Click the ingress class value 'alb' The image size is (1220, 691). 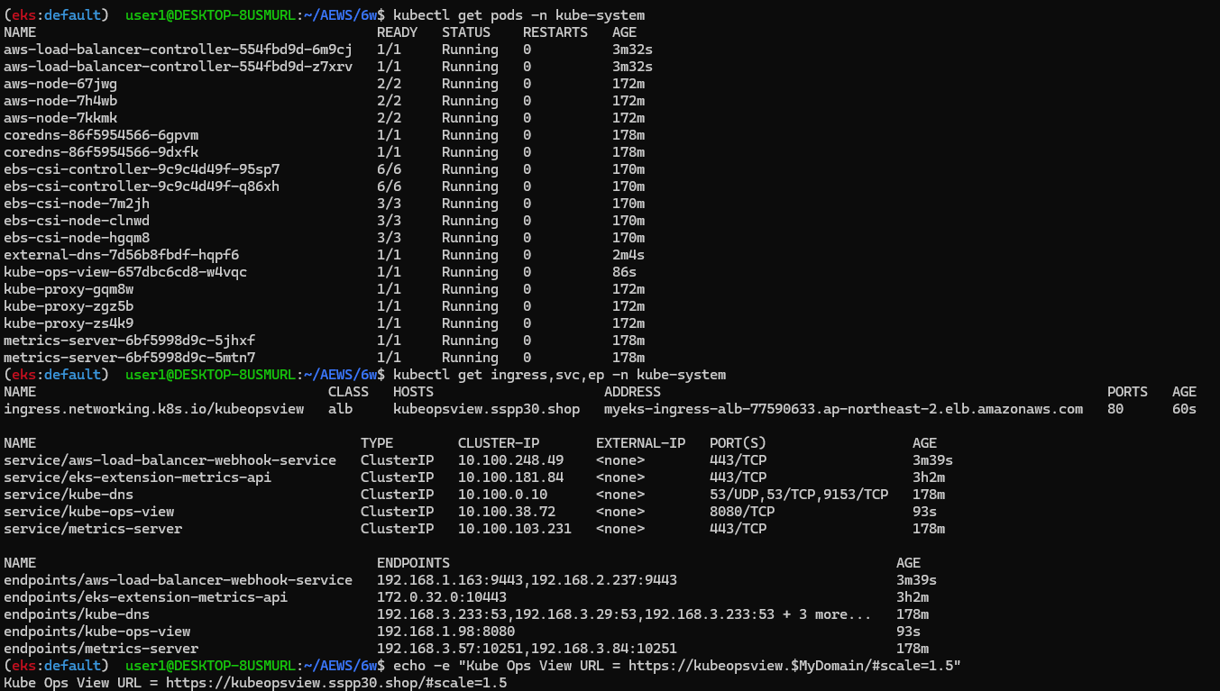point(340,409)
